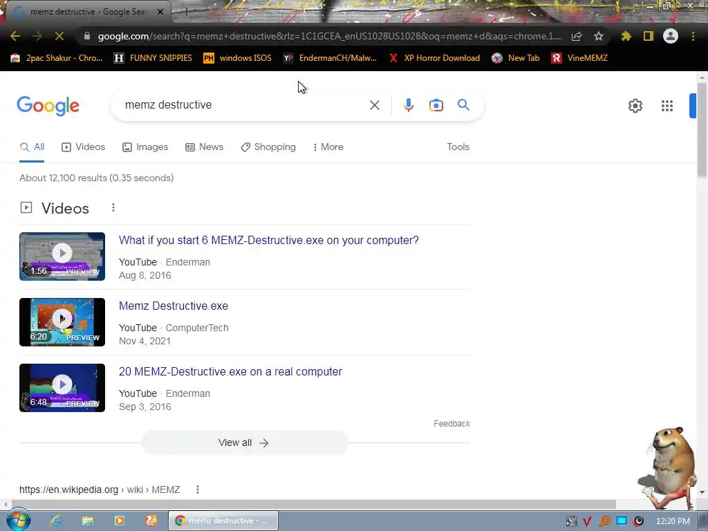The image size is (708, 531).
Task: Click the Google logo
Action: point(48,106)
